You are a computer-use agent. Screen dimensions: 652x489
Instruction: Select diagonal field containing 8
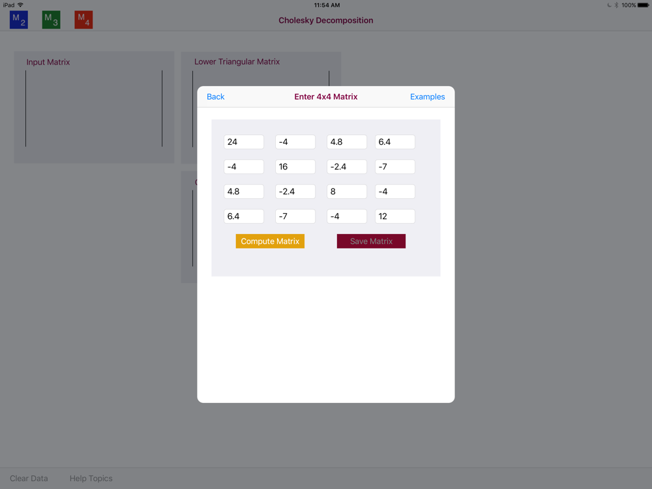click(347, 191)
